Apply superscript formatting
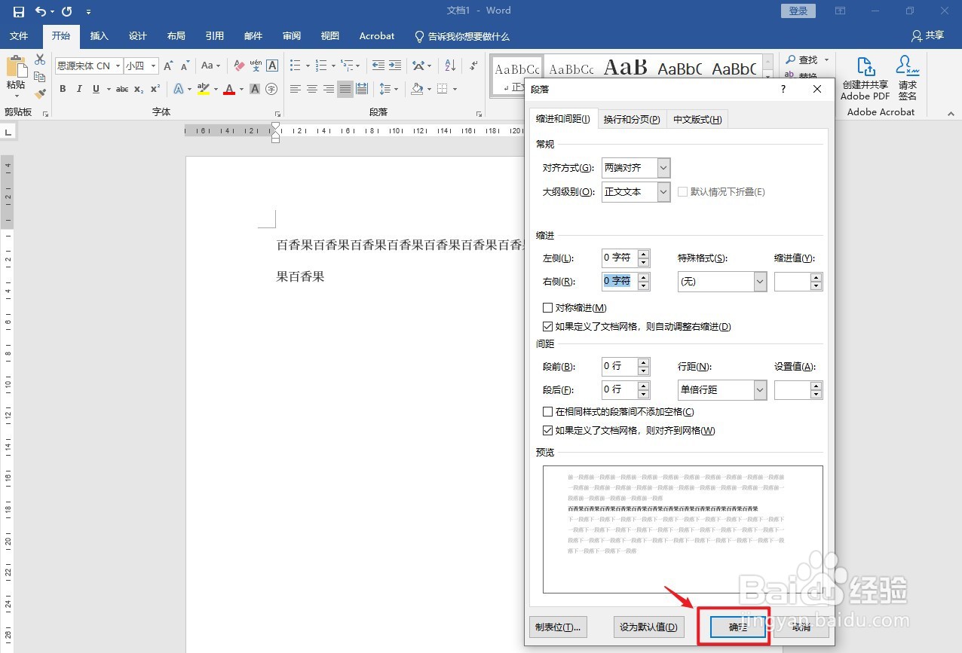 tap(155, 89)
